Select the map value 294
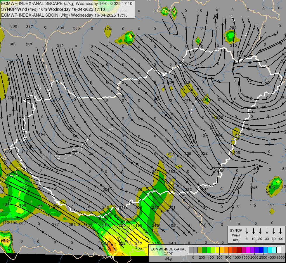 click(x=41, y=134)
